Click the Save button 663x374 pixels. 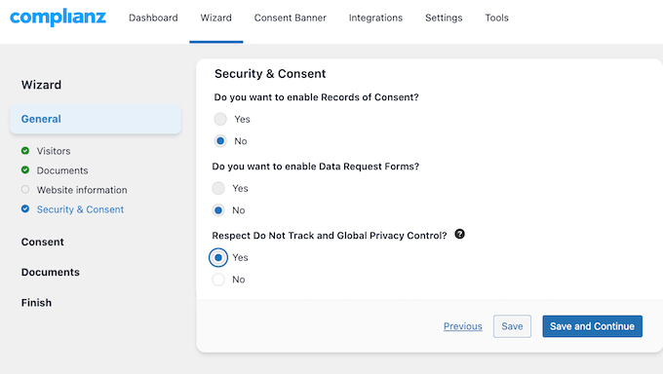point(512,326)
